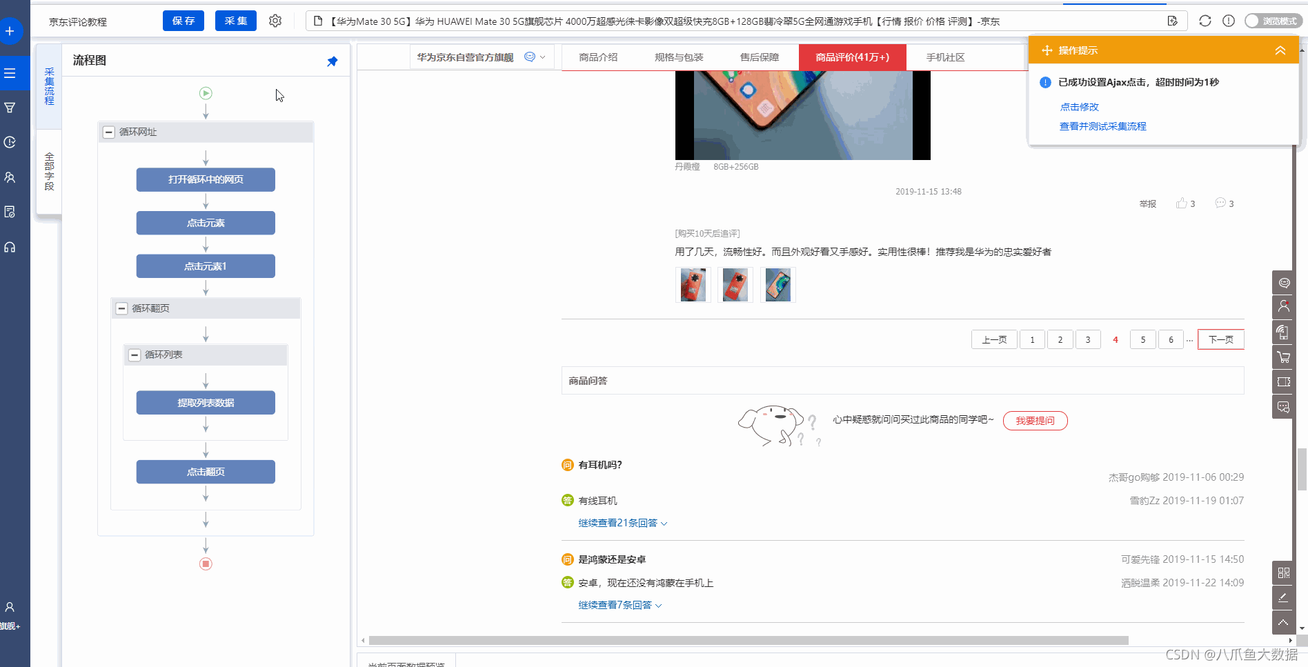The height and width of the screenshot is (667, 1308).
Task: Collapse the 循环翻页 loop block
Action: click(x=121, y=308)
